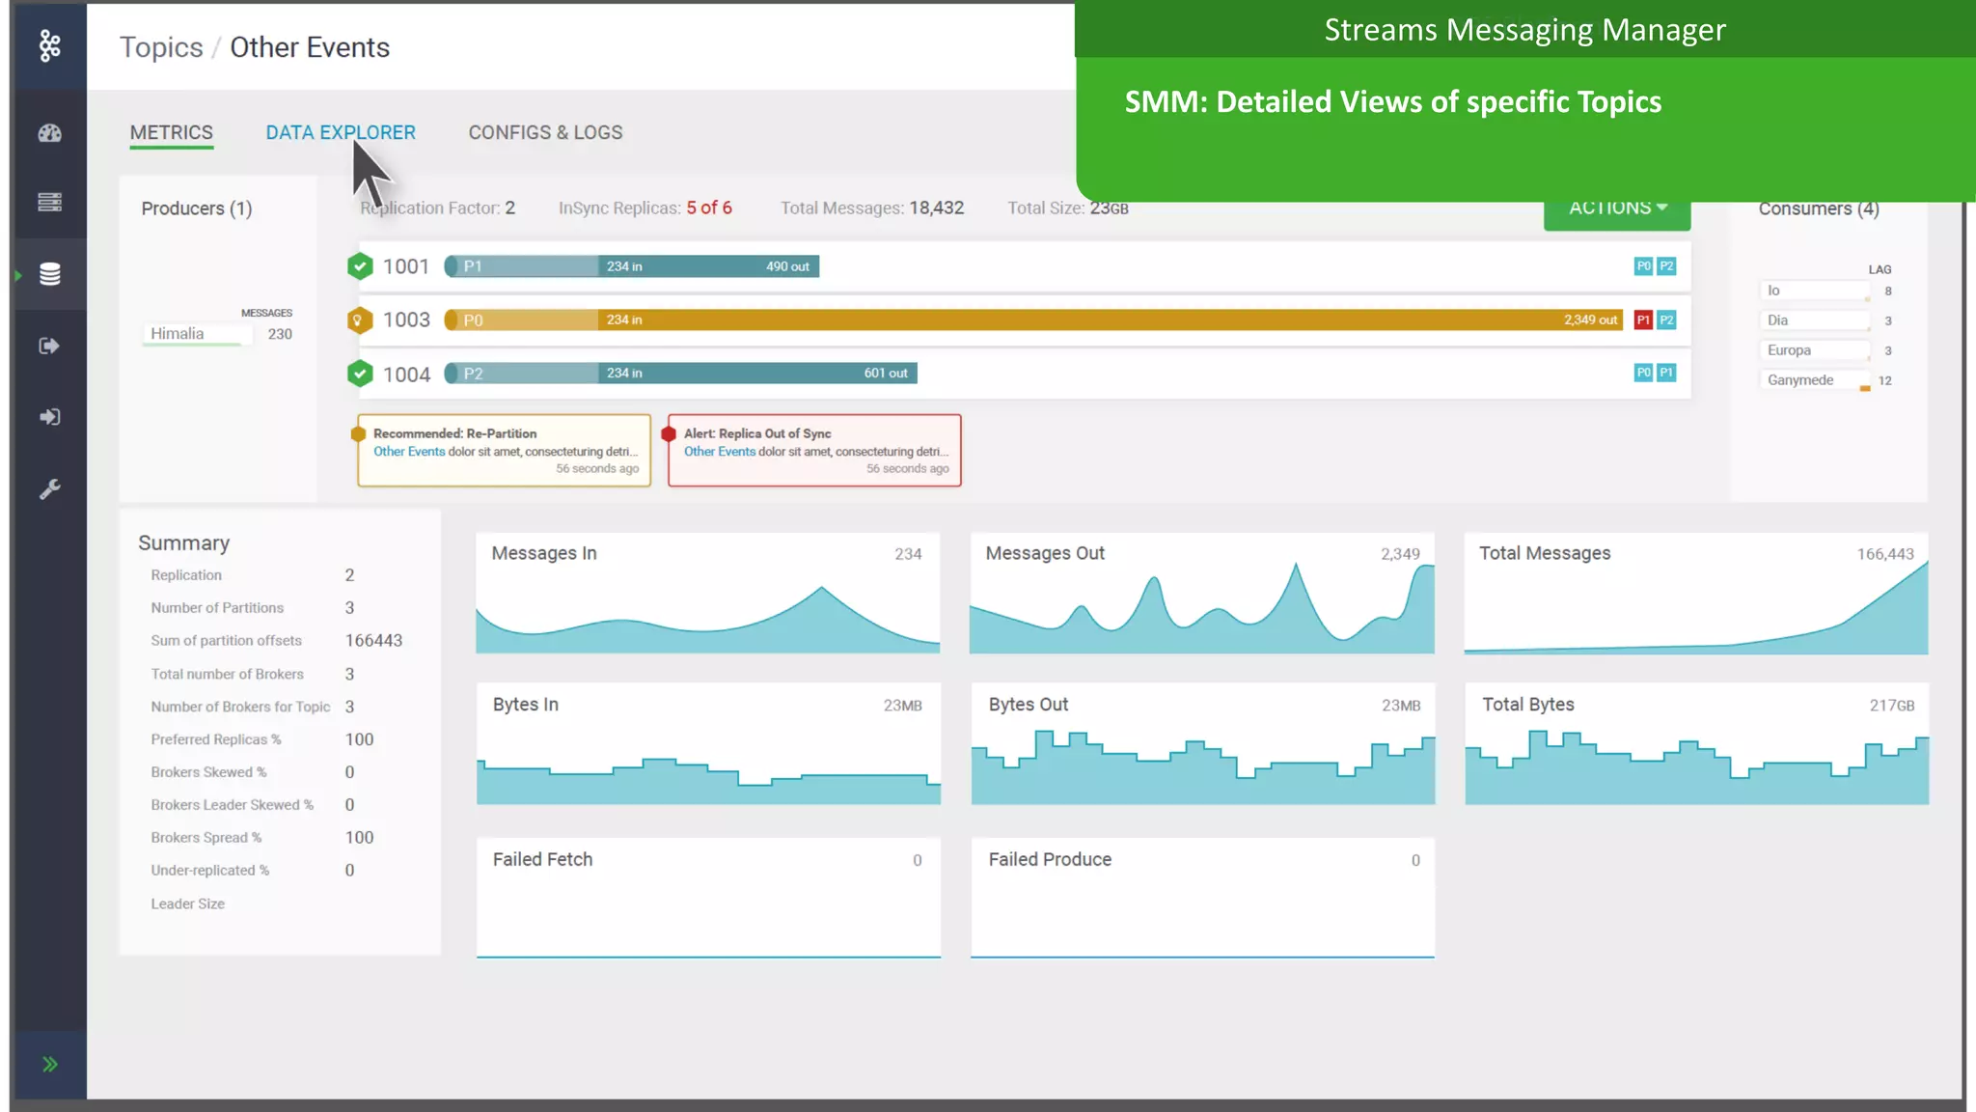The image size is (1976, 1112).
Task: Click the P0 replica badge in 1004 row
Action: pos(1643,373)
